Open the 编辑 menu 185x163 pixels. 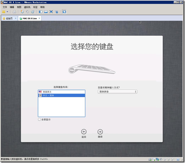coord(12,7)
